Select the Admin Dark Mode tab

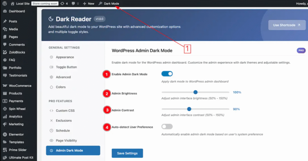tap(73, 150)
